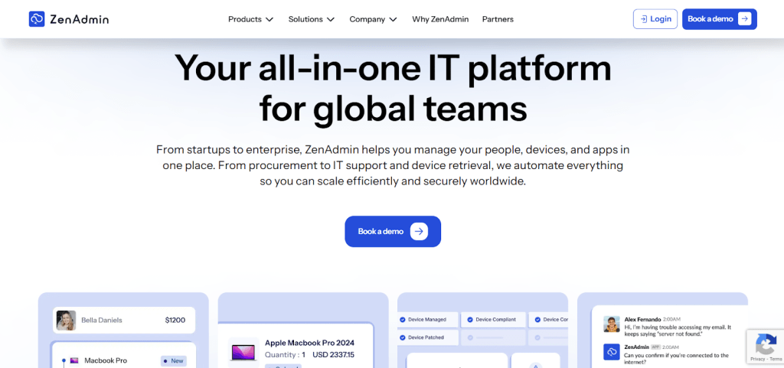Screen dimensions: 784x368
Task: Click the ZenAdmin bot avatar in chat
Action: [x=612, y=351]
